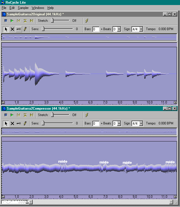
Task: Click left locator marker on SampleGuitarra2Original ruler
Action: 3,103
